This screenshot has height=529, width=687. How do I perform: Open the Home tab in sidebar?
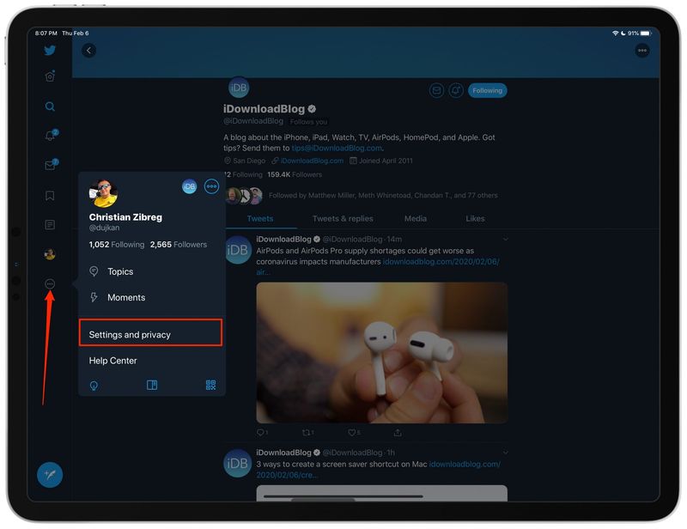click(50, 76)
